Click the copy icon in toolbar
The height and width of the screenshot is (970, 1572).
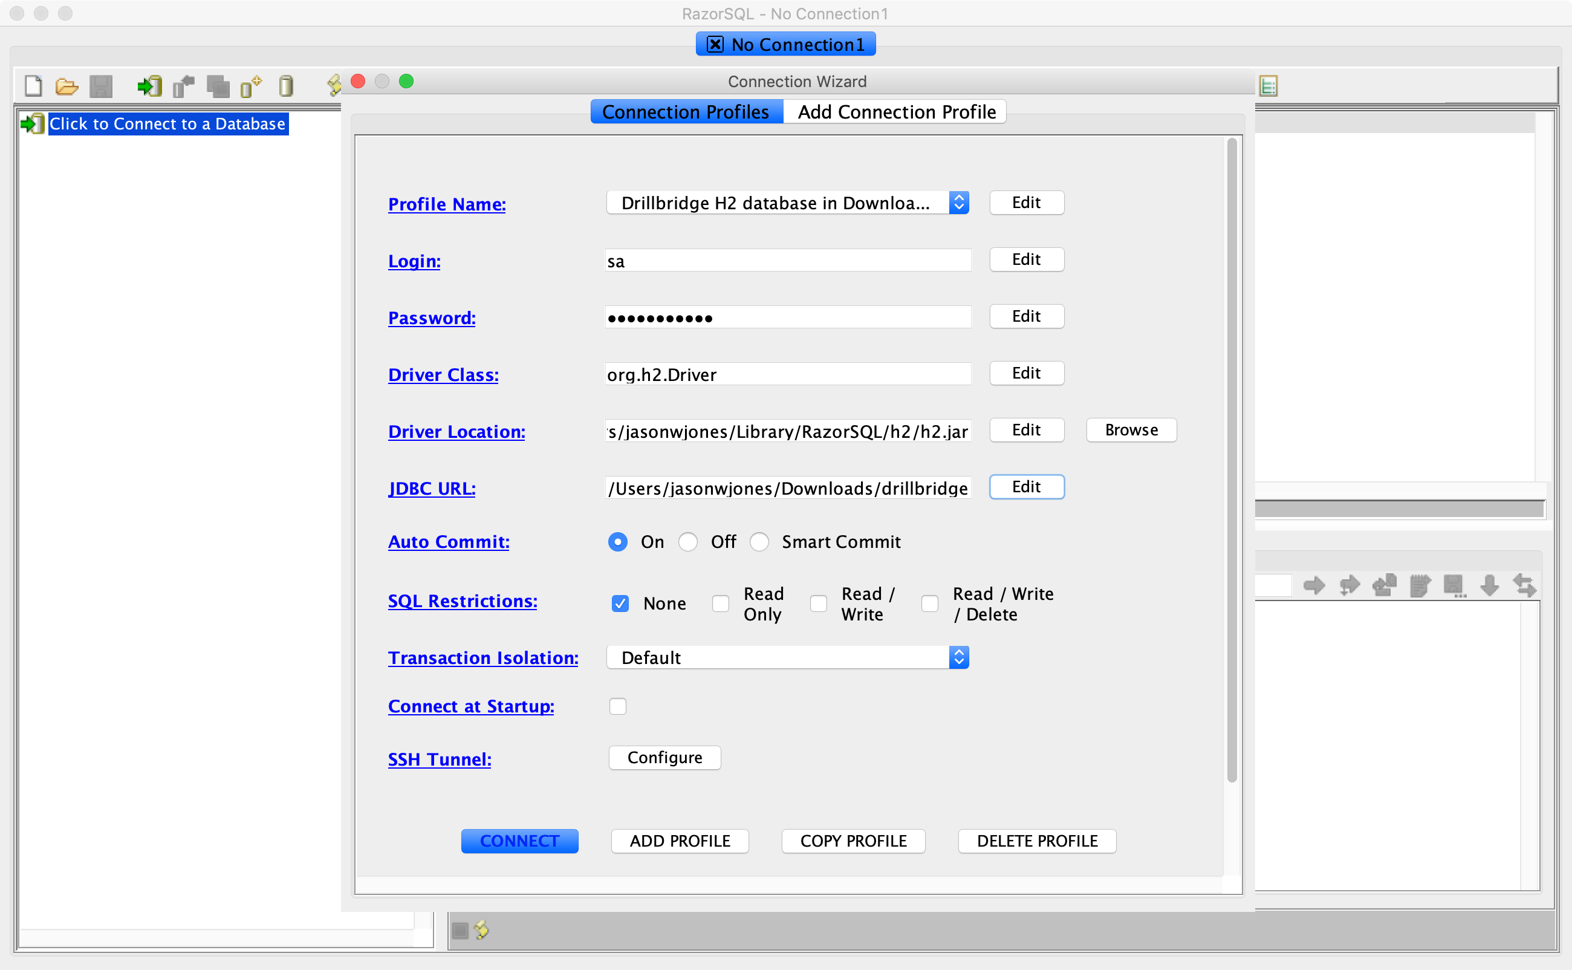216,88
